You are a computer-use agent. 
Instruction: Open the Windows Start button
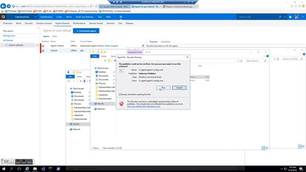(x=3, y=169)
